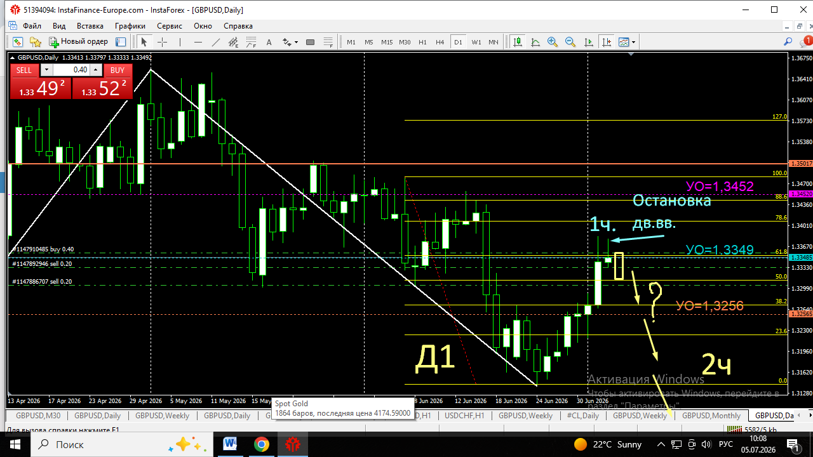Screen dimensions: 813x457
Task: Select the Text label tool
Action: tap(269, 42)
